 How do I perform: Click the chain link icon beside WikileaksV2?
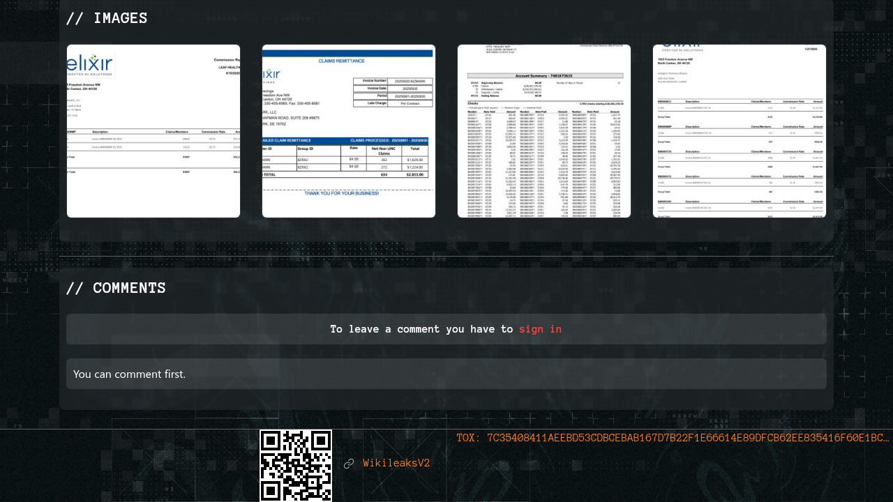pos(349,464)
